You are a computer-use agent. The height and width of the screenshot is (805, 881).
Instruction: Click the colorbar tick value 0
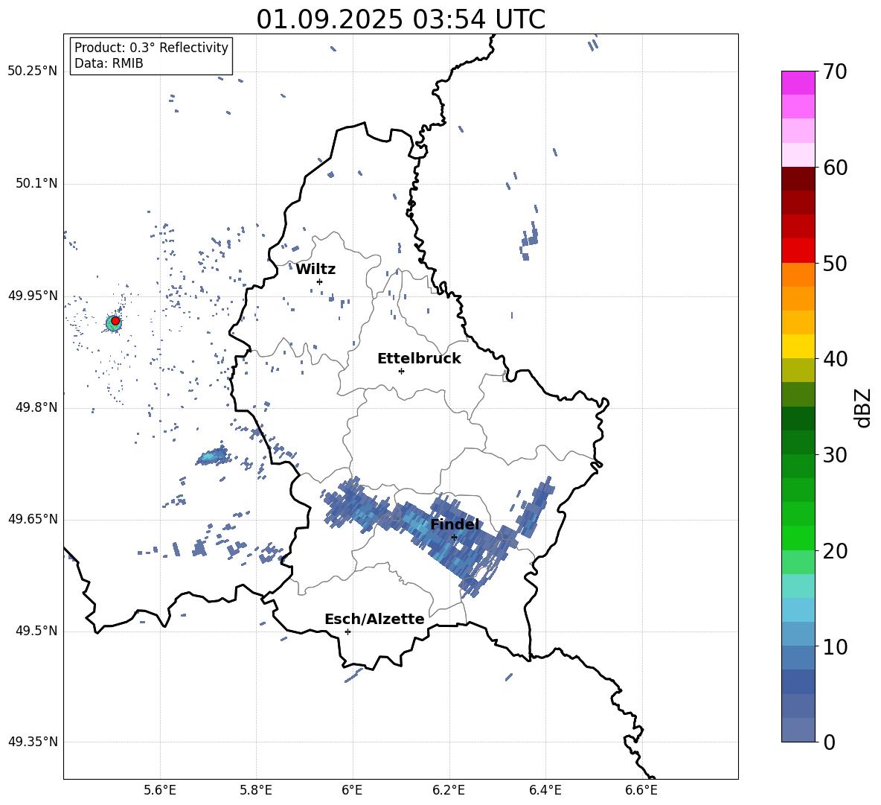point(830,742)
